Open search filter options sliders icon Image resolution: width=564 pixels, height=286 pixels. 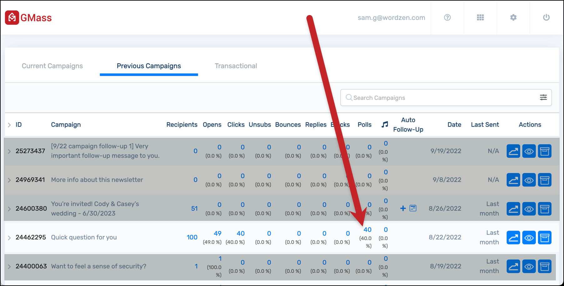tap(543, 97)
